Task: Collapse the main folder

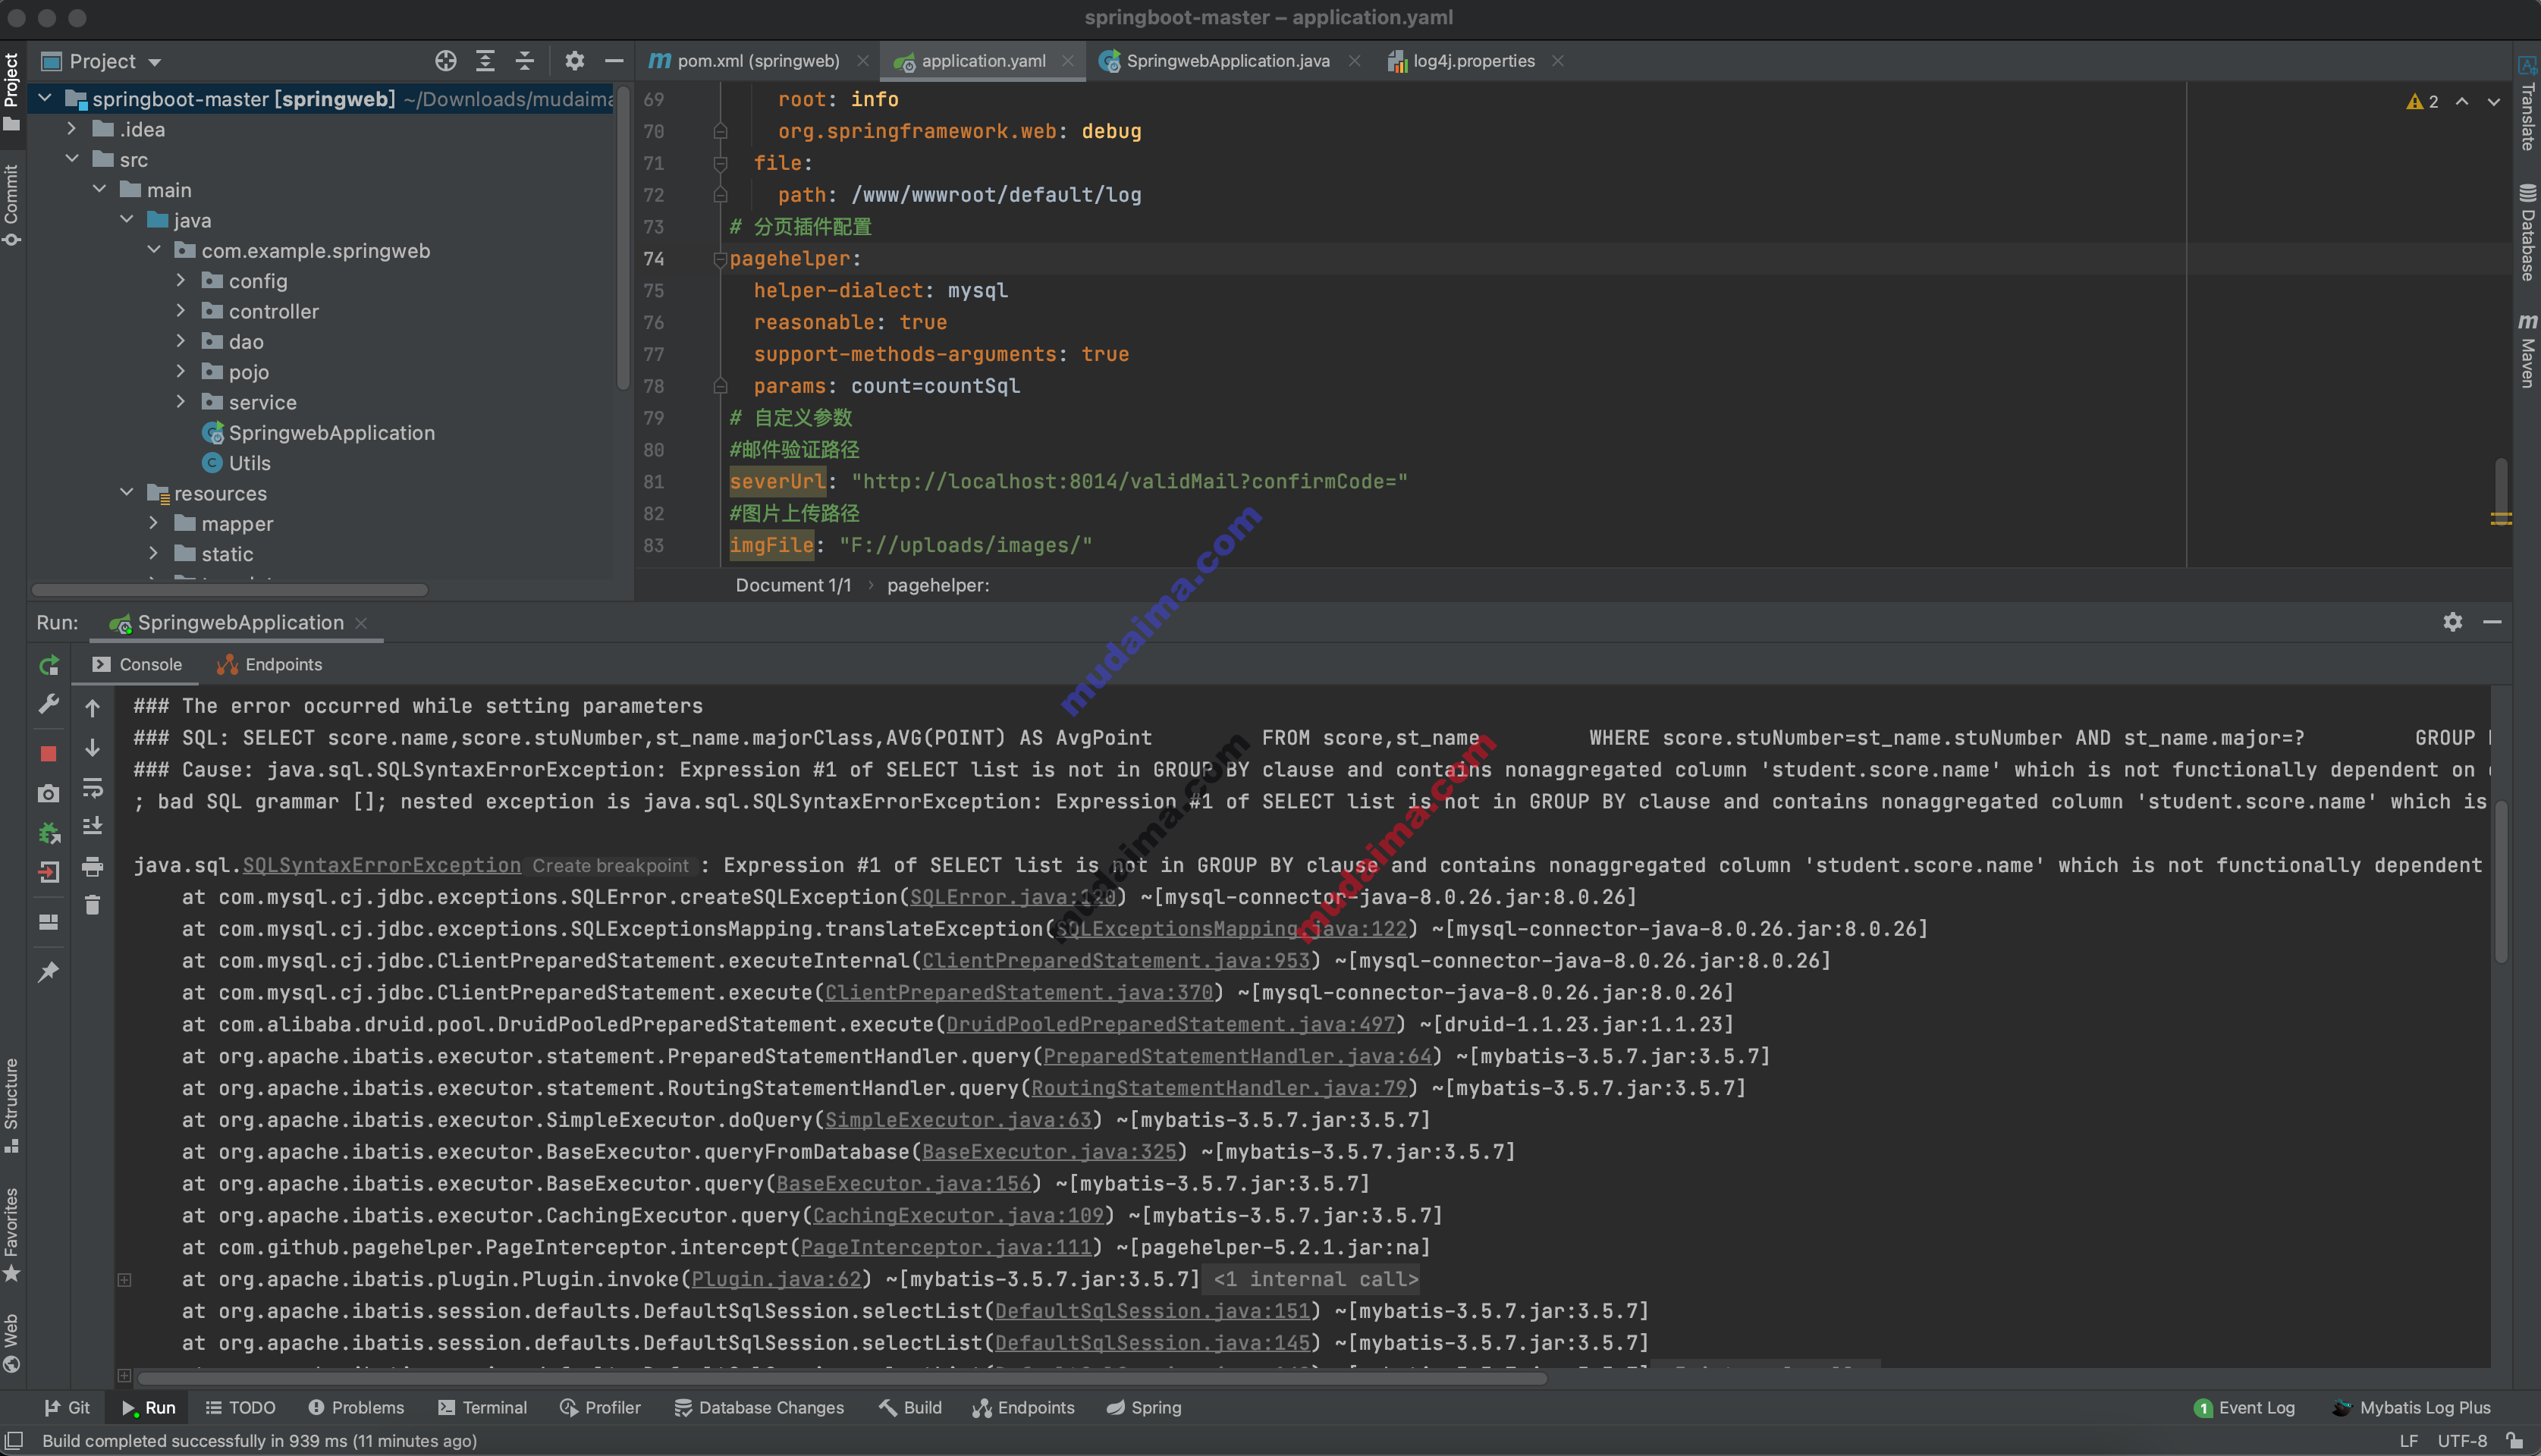Action: click(99, 189)
